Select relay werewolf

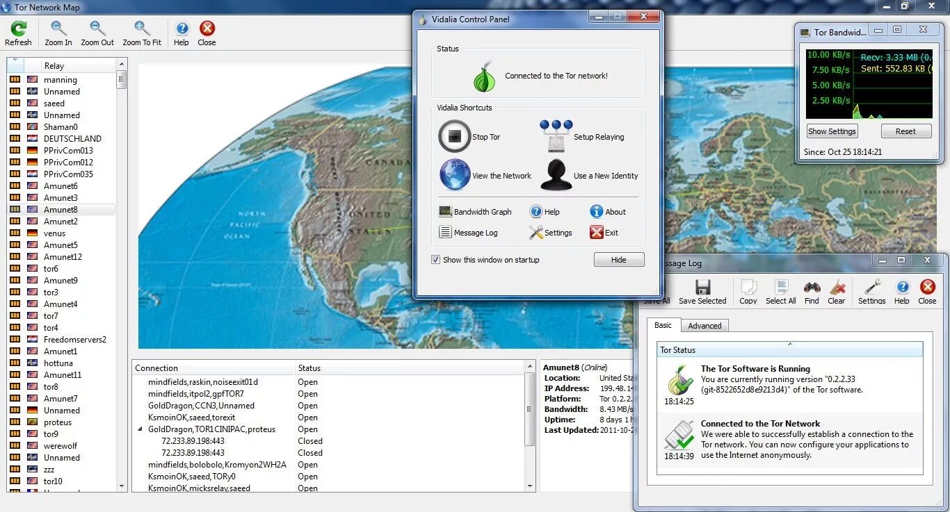pos(61,446)
